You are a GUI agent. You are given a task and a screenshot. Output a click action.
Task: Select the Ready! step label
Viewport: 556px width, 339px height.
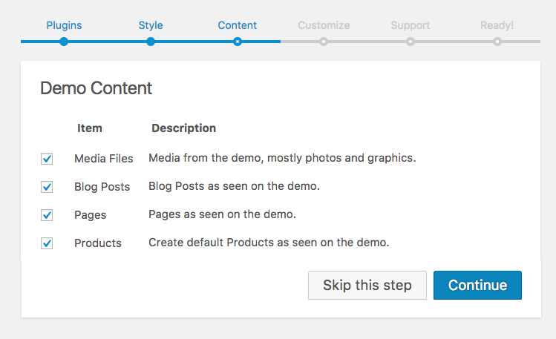(x=497, y=25)
